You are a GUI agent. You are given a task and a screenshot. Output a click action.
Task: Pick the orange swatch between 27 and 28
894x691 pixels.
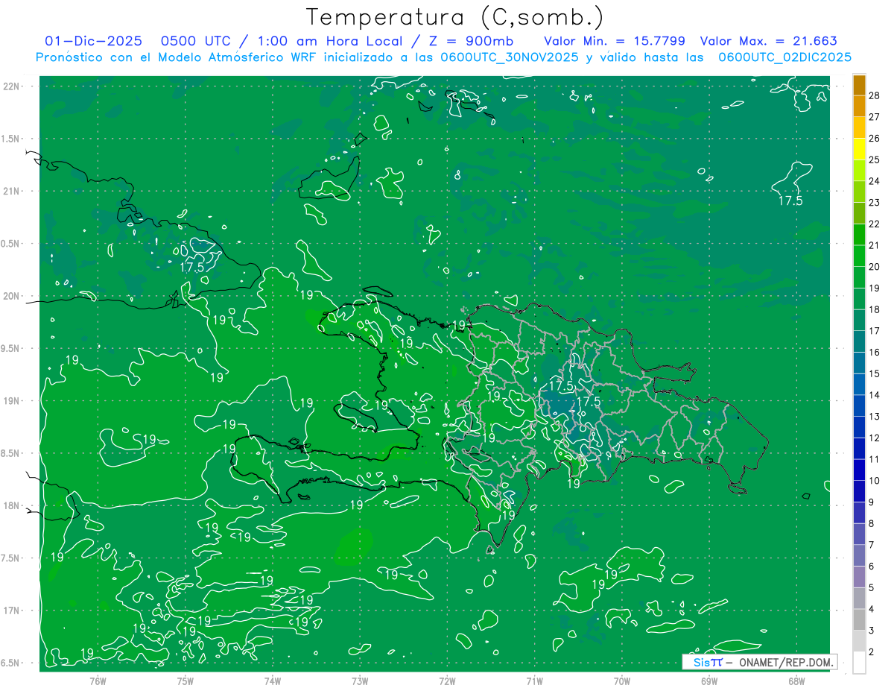[860, 107]
